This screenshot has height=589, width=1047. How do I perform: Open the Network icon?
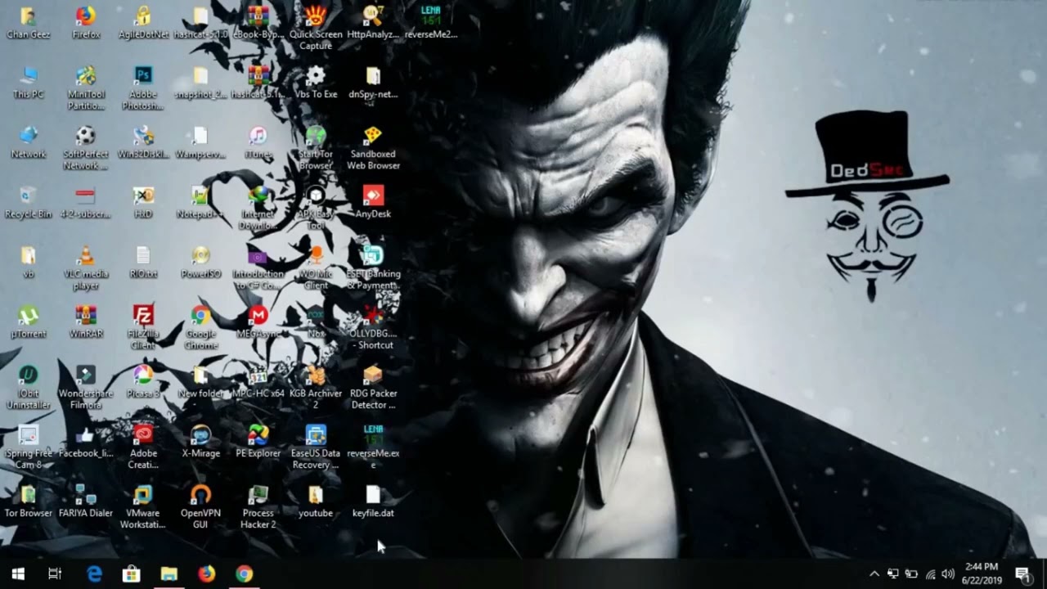tap(29, 142)
